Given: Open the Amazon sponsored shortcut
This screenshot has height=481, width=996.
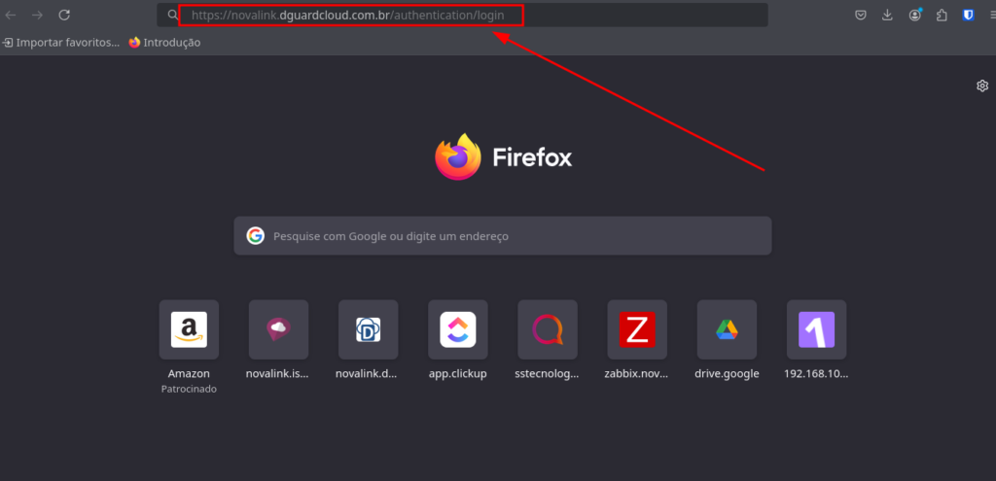Looking at the screenshot, I should (189, 330).
